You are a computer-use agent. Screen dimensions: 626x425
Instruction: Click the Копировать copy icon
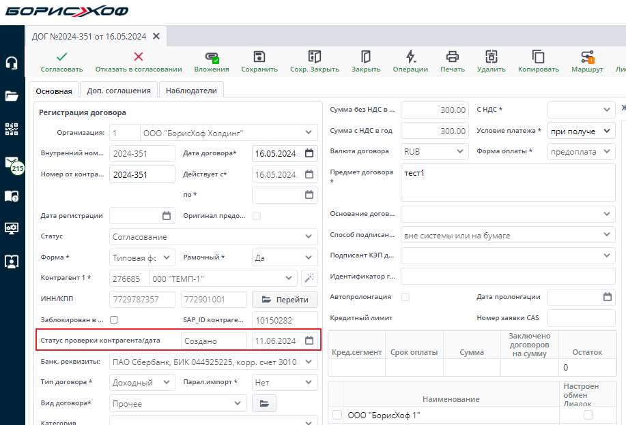(x=538, y=57)
